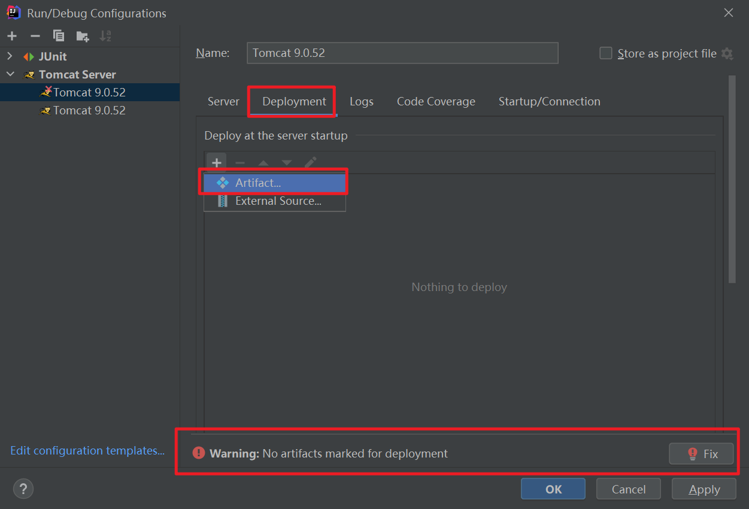Click the External Source archive icon

(223, 201)
